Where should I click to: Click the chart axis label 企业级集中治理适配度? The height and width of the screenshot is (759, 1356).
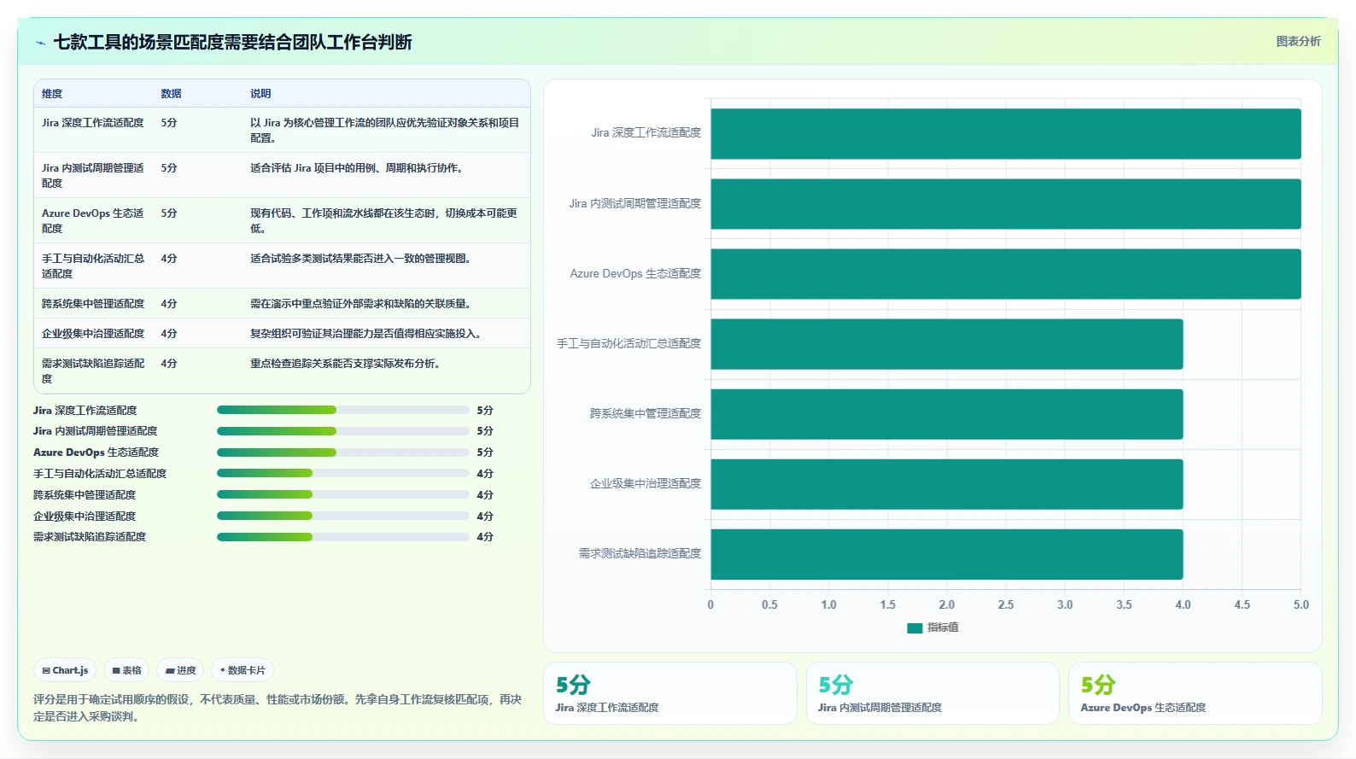pyautogui.click(x=646, y=483)
